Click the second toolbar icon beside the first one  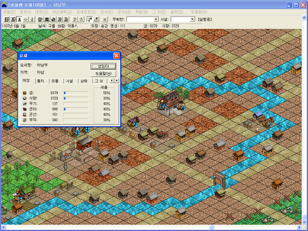point(13,19)
